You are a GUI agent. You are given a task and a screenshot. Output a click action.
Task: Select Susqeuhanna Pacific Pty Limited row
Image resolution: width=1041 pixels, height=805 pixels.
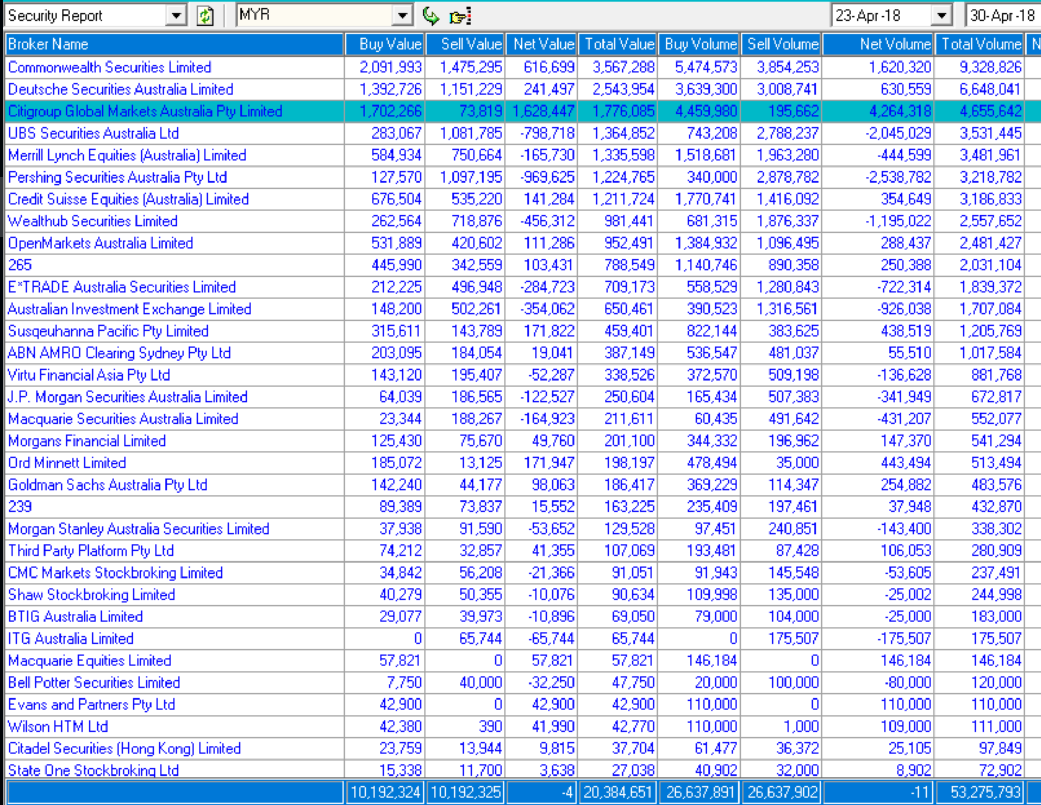coord(523,331)
